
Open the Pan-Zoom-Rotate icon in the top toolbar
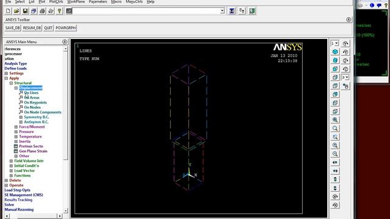pyautogui.click(x=34, y=11)
